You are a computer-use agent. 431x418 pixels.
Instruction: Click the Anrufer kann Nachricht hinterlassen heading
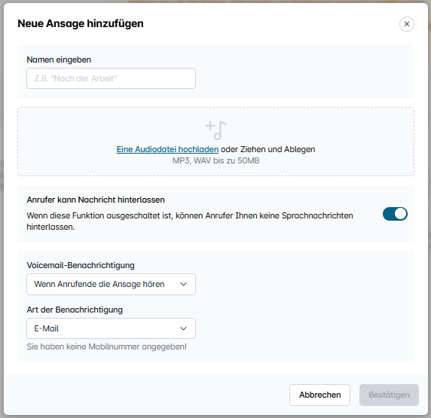point(96,200)
